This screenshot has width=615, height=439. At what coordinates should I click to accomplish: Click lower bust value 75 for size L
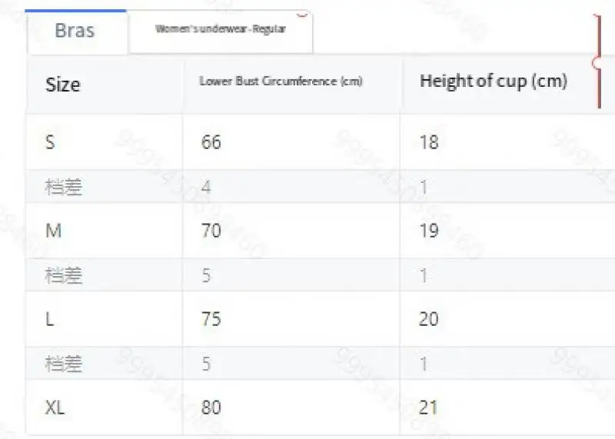point(211,318)
